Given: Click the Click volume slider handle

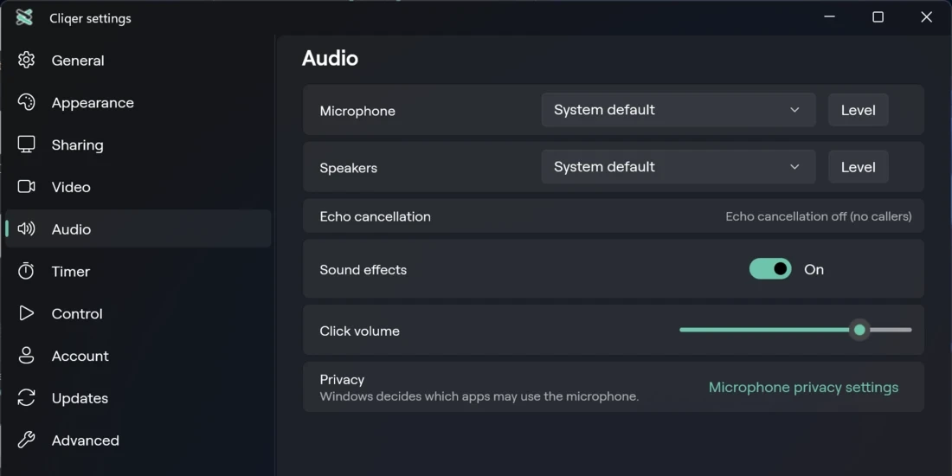Looking at the screenshot, I should tap(859, 330).
